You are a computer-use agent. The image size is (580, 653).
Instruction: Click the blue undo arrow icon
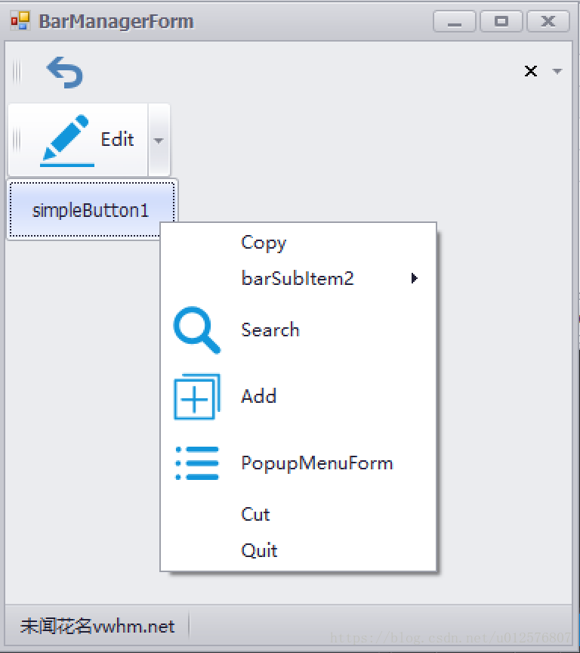65,72
